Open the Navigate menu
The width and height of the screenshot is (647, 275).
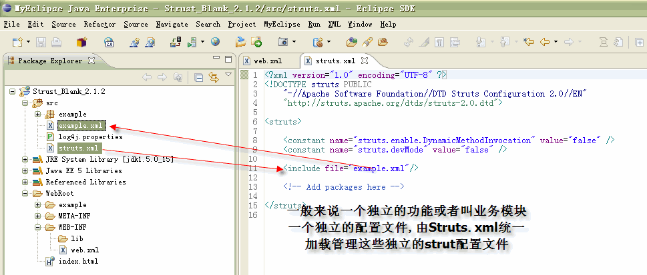(x=172, y=24)
